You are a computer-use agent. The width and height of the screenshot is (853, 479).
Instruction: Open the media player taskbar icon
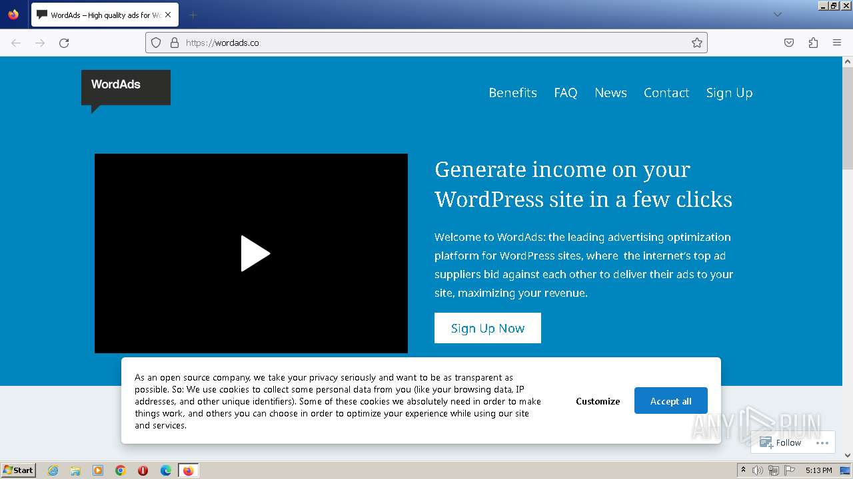98,470
